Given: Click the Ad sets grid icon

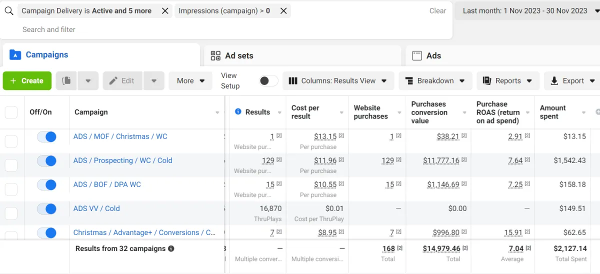Looking at the screenshot, I should (x=215, y=55).
